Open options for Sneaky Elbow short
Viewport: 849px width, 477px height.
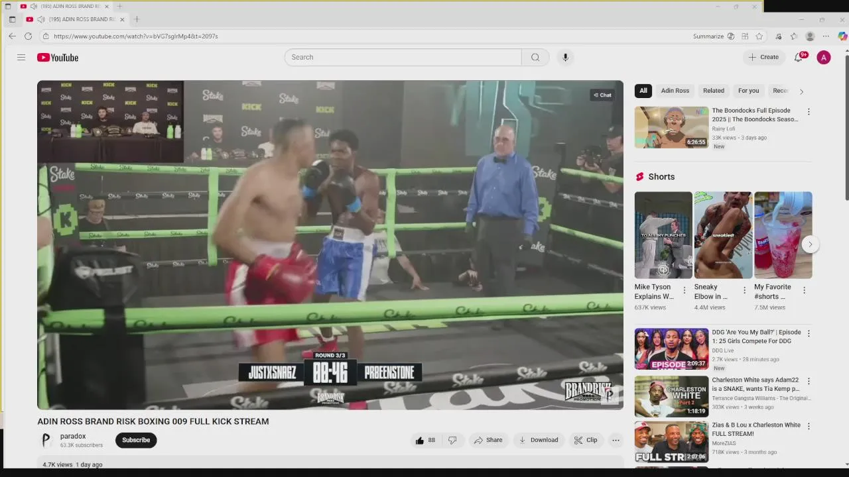click(744, 290)
